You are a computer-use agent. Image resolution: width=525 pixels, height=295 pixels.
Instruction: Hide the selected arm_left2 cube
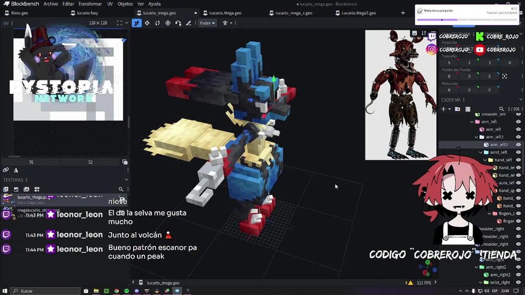point(518,145)
